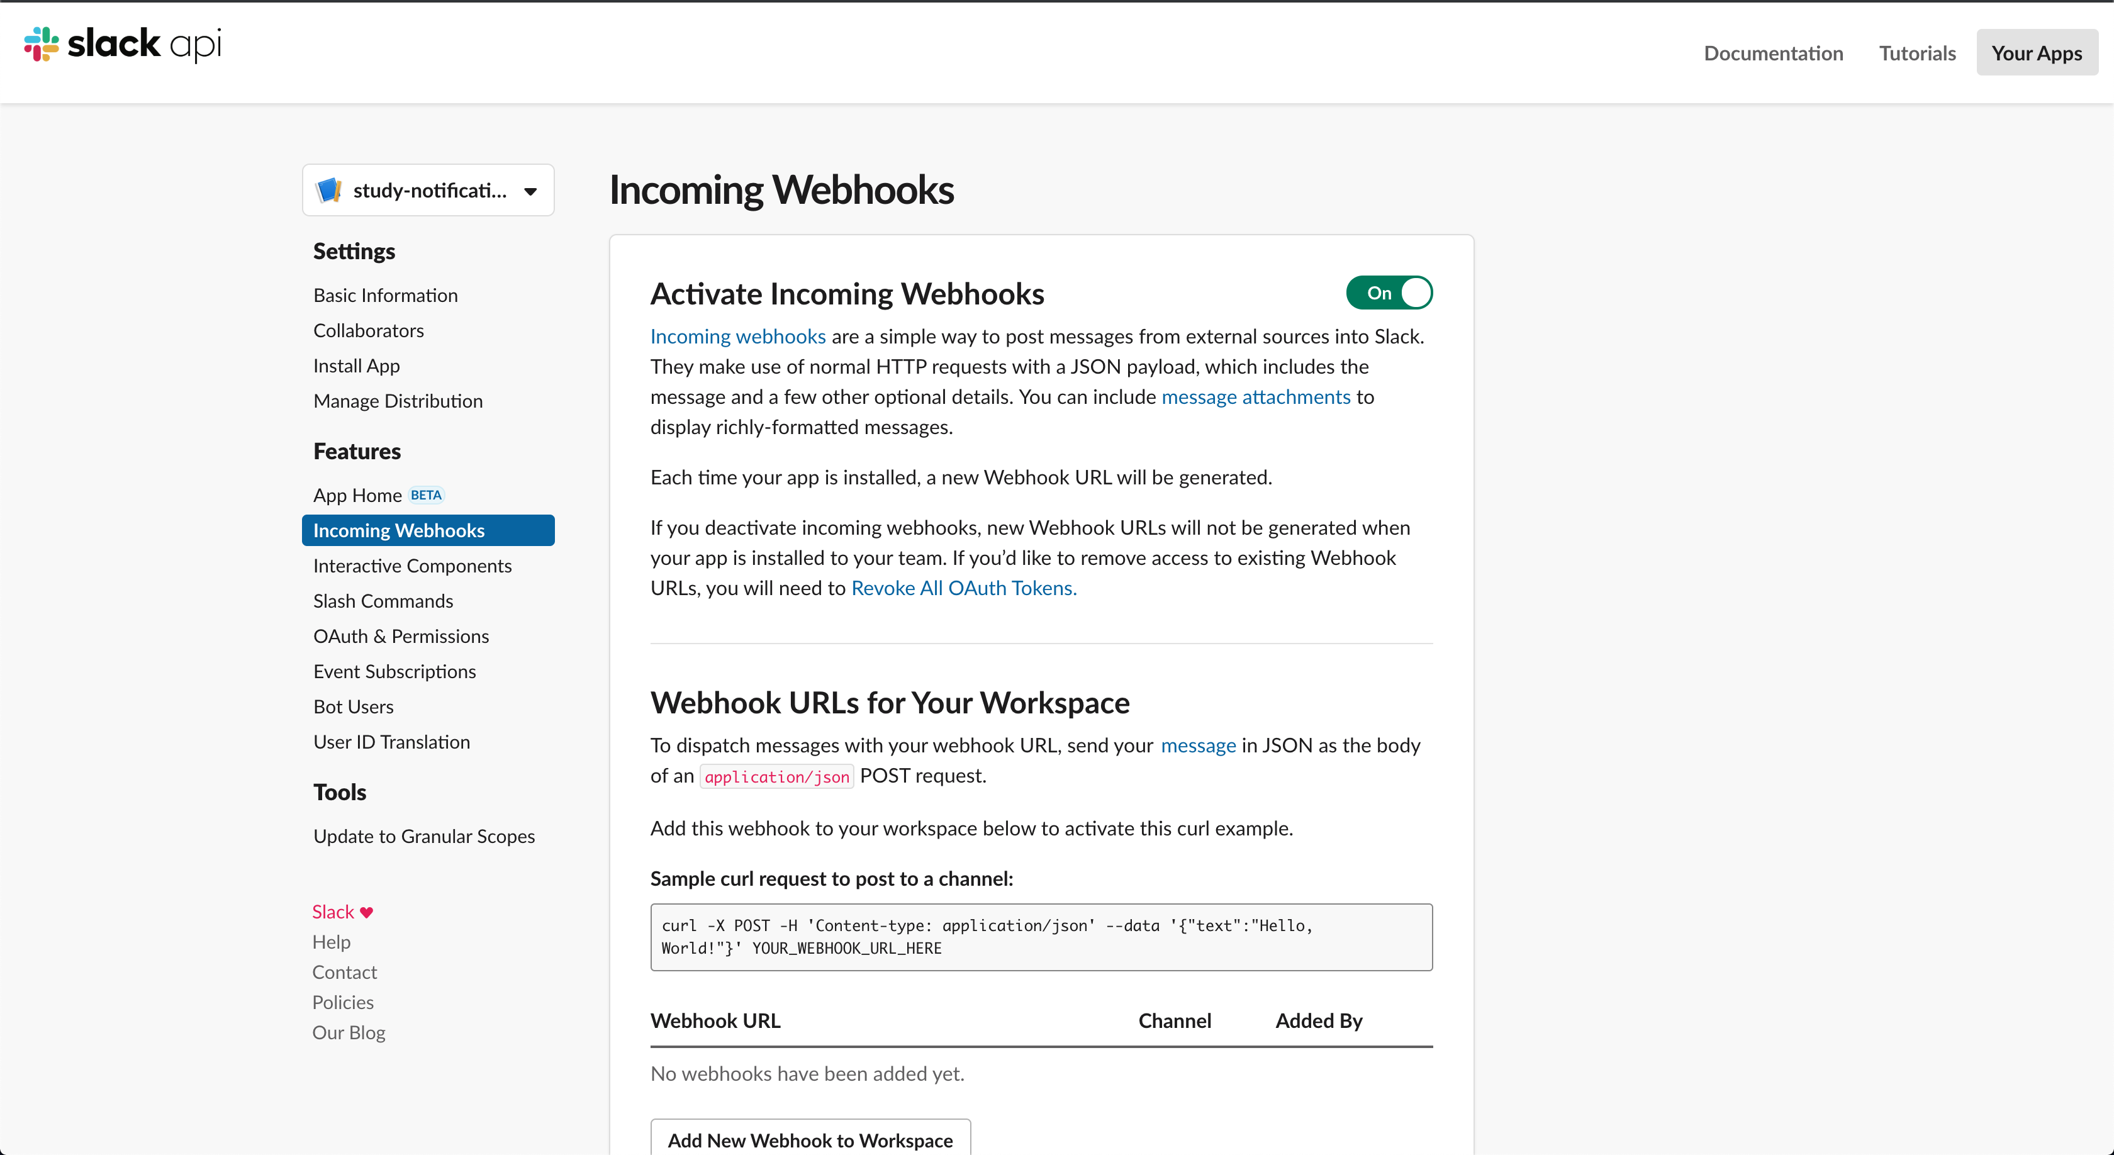Open Documentation in the top navigation

1772,52
